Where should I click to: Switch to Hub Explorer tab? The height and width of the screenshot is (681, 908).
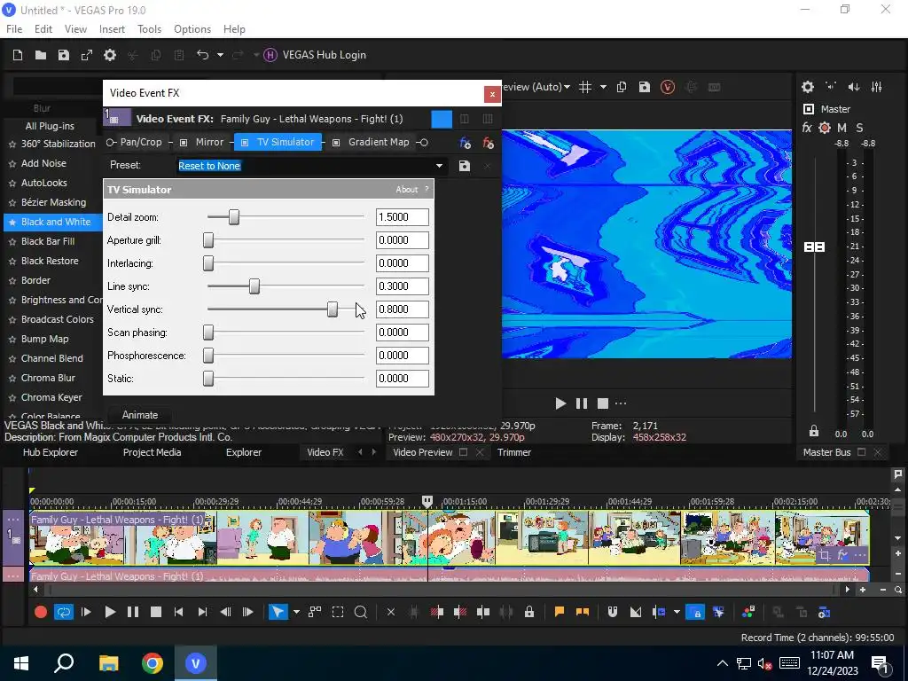(51, 452)
